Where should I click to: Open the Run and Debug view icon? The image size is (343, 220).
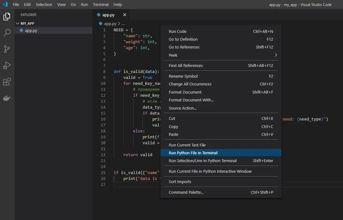coord(7,65)
